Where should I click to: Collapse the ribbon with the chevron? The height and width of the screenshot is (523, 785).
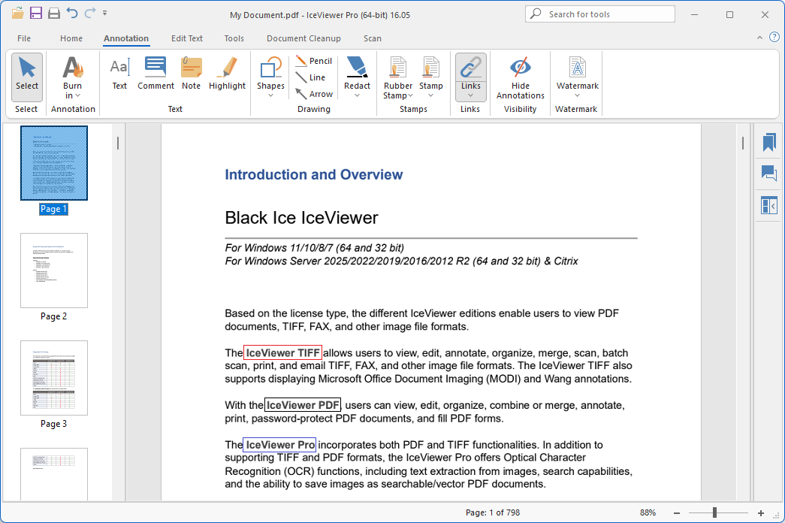pos(759,38)
